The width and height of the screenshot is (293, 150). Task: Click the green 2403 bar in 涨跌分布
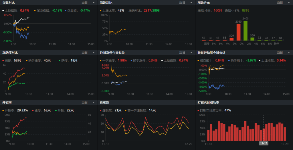click(245, 30)
